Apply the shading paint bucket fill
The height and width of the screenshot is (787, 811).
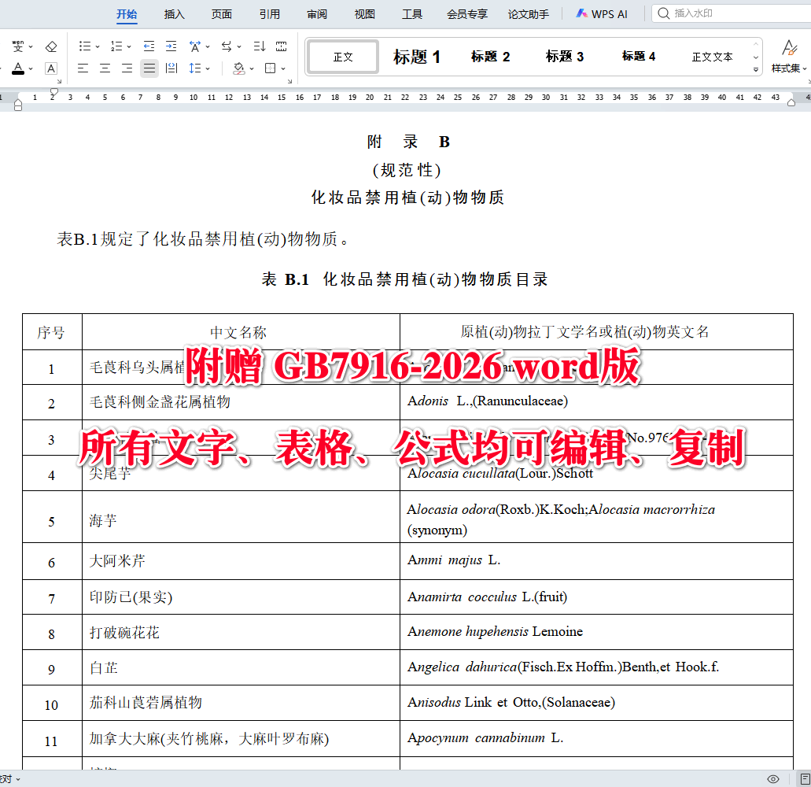(239, 68)
